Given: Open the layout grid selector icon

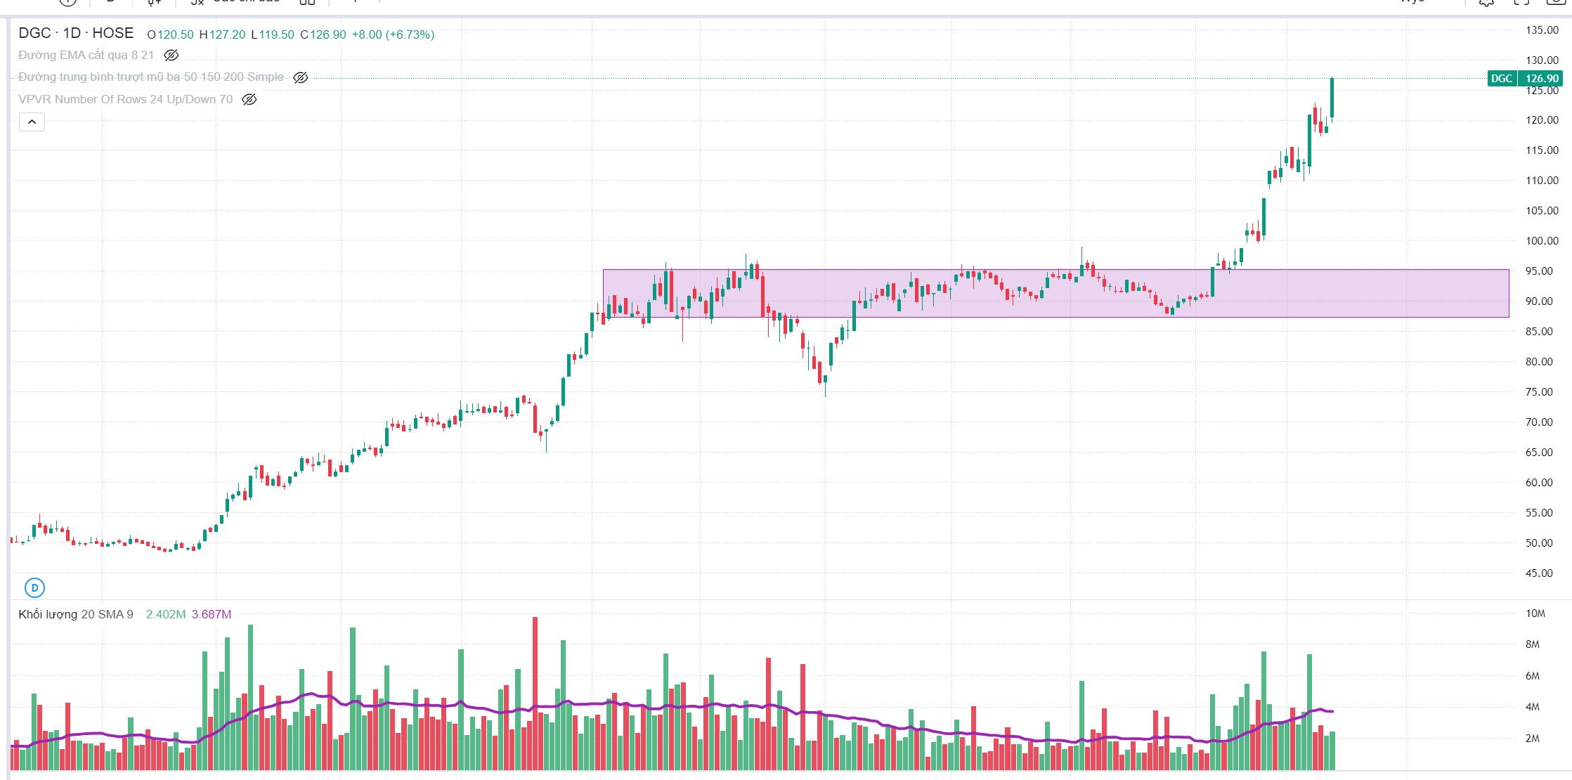Looking at the screenshot, I should (x=307, y=2).
